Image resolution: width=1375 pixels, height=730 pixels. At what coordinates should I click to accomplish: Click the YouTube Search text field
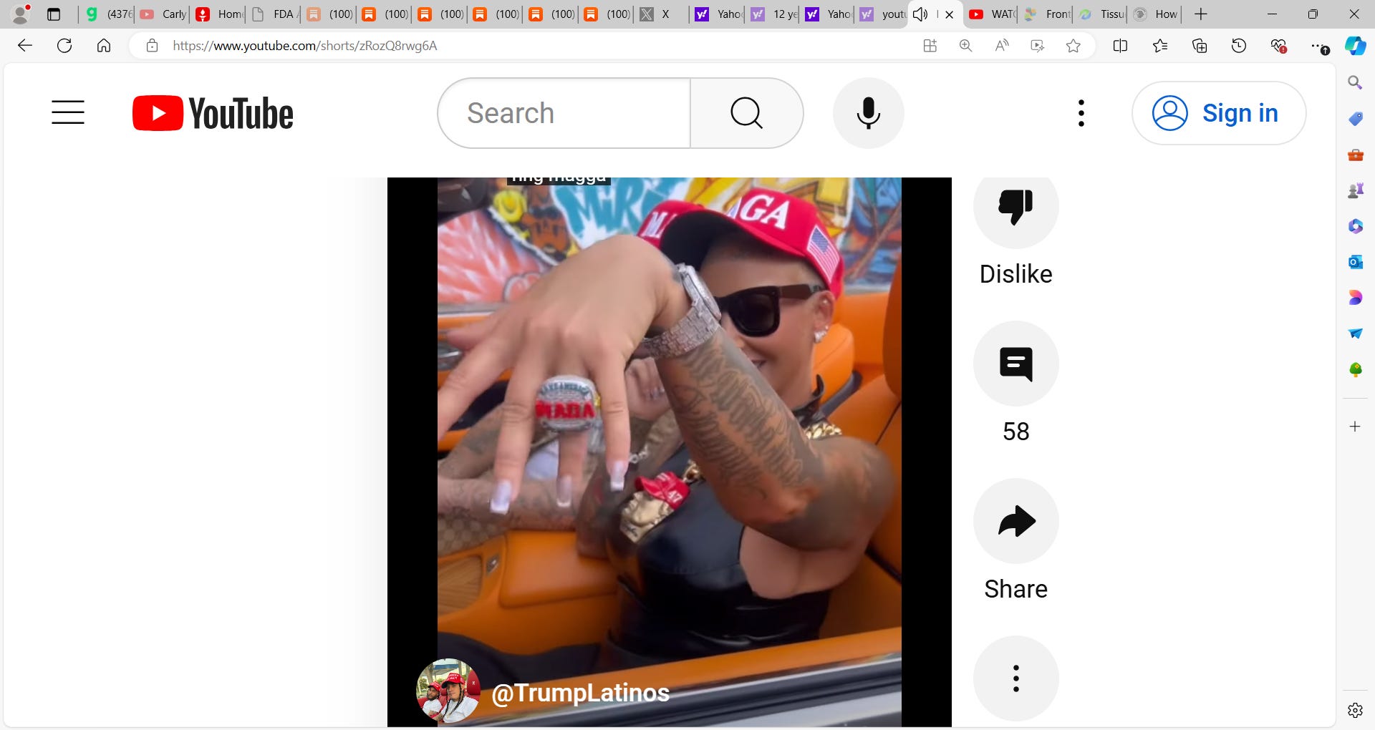click(x=564, y=113)
